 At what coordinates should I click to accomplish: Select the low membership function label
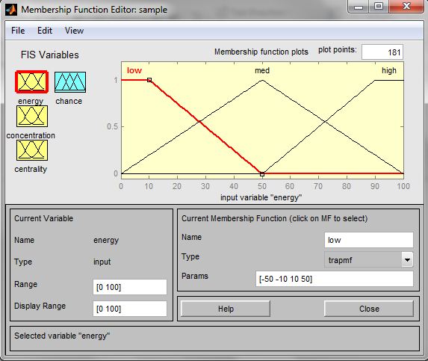[x=134, y=70]
